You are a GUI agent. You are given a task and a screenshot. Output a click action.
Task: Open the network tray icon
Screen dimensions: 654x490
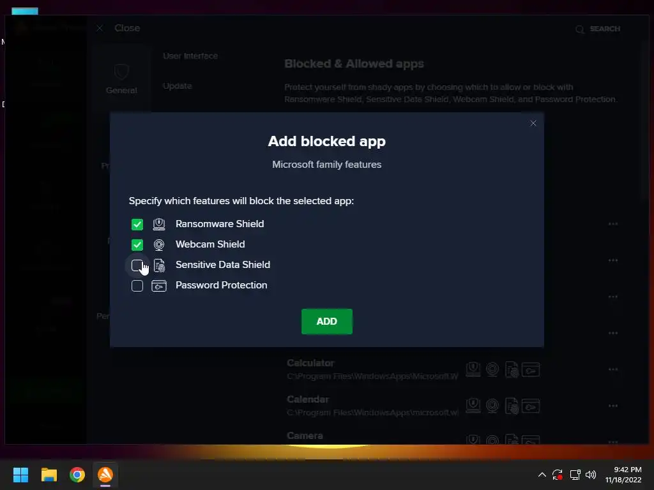point(575,475)
